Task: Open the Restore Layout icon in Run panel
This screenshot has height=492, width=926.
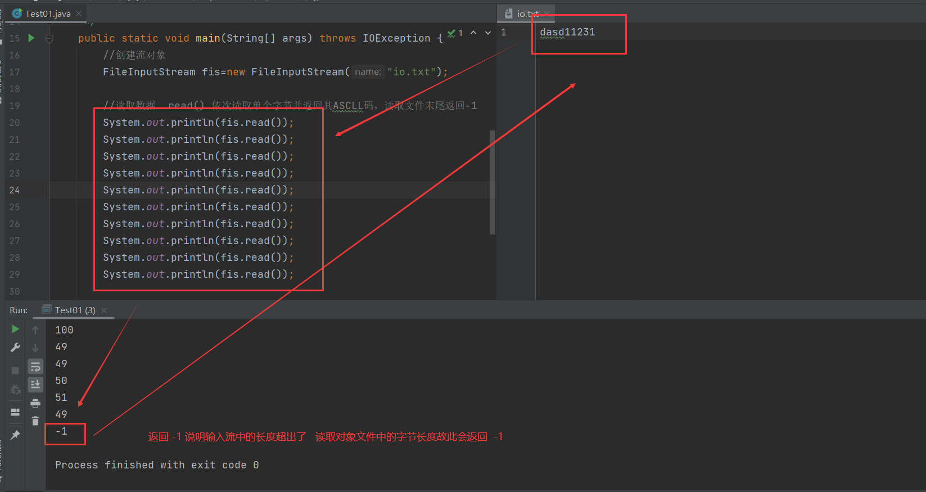Action: tap(15, 412)
